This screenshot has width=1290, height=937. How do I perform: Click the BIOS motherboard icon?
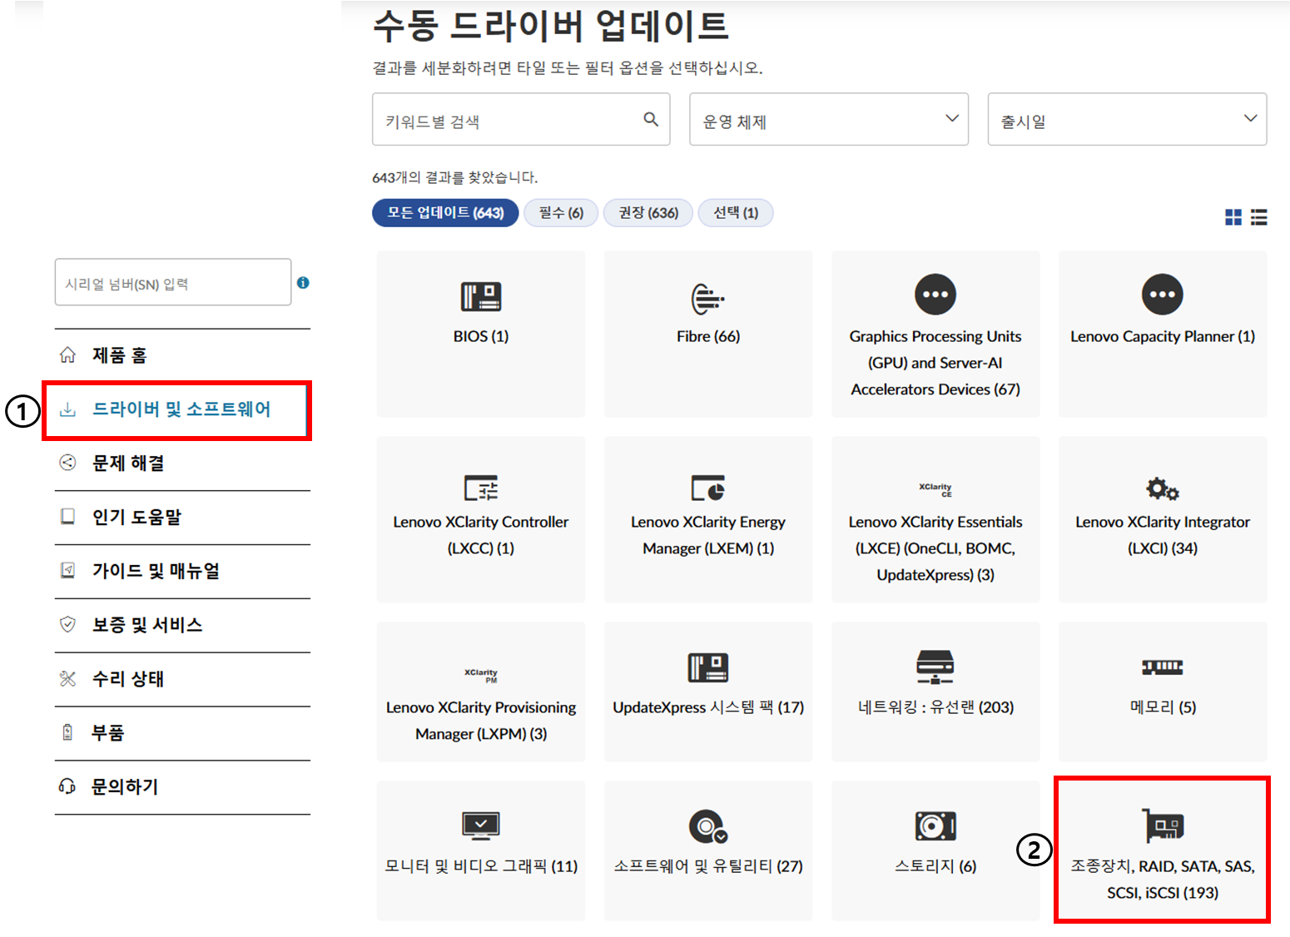pos(481,296)
